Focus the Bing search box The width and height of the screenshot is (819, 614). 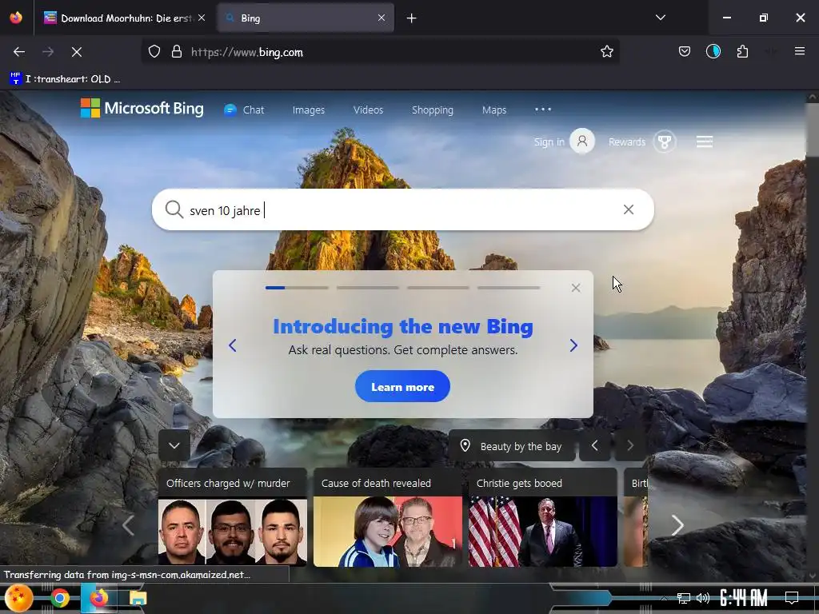click(x=402, y=210)
